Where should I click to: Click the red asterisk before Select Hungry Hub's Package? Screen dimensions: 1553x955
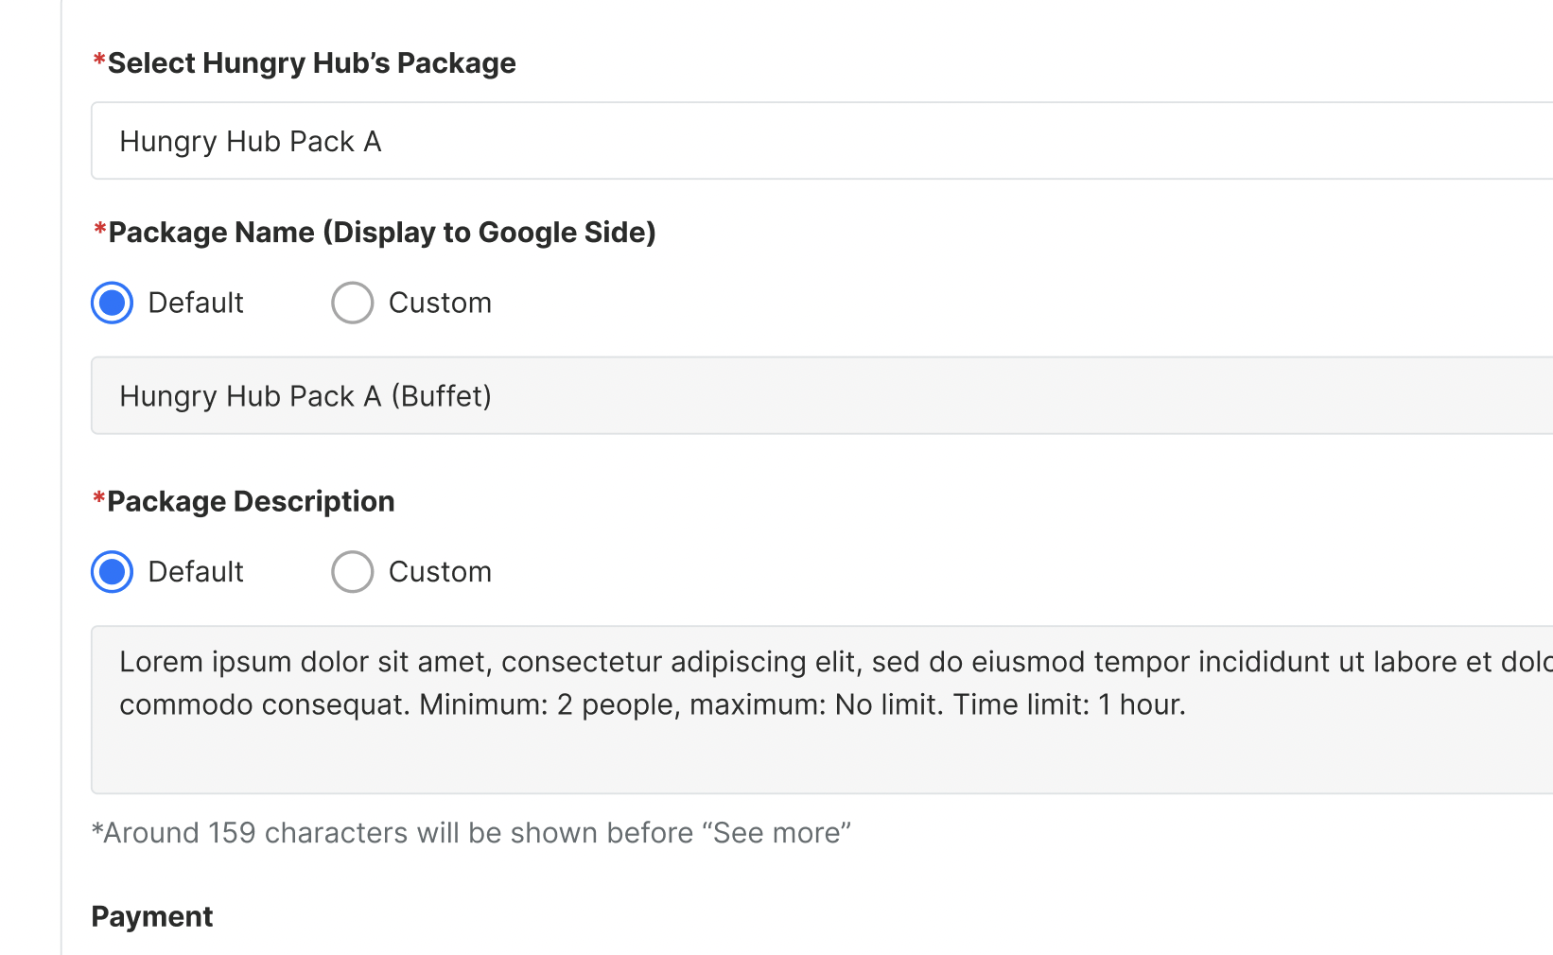pos(98,61)
